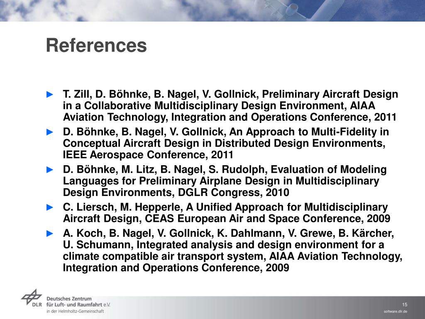
Task: Click 'Deutsches Zentrum' text in footer
Action: (69, 299)
